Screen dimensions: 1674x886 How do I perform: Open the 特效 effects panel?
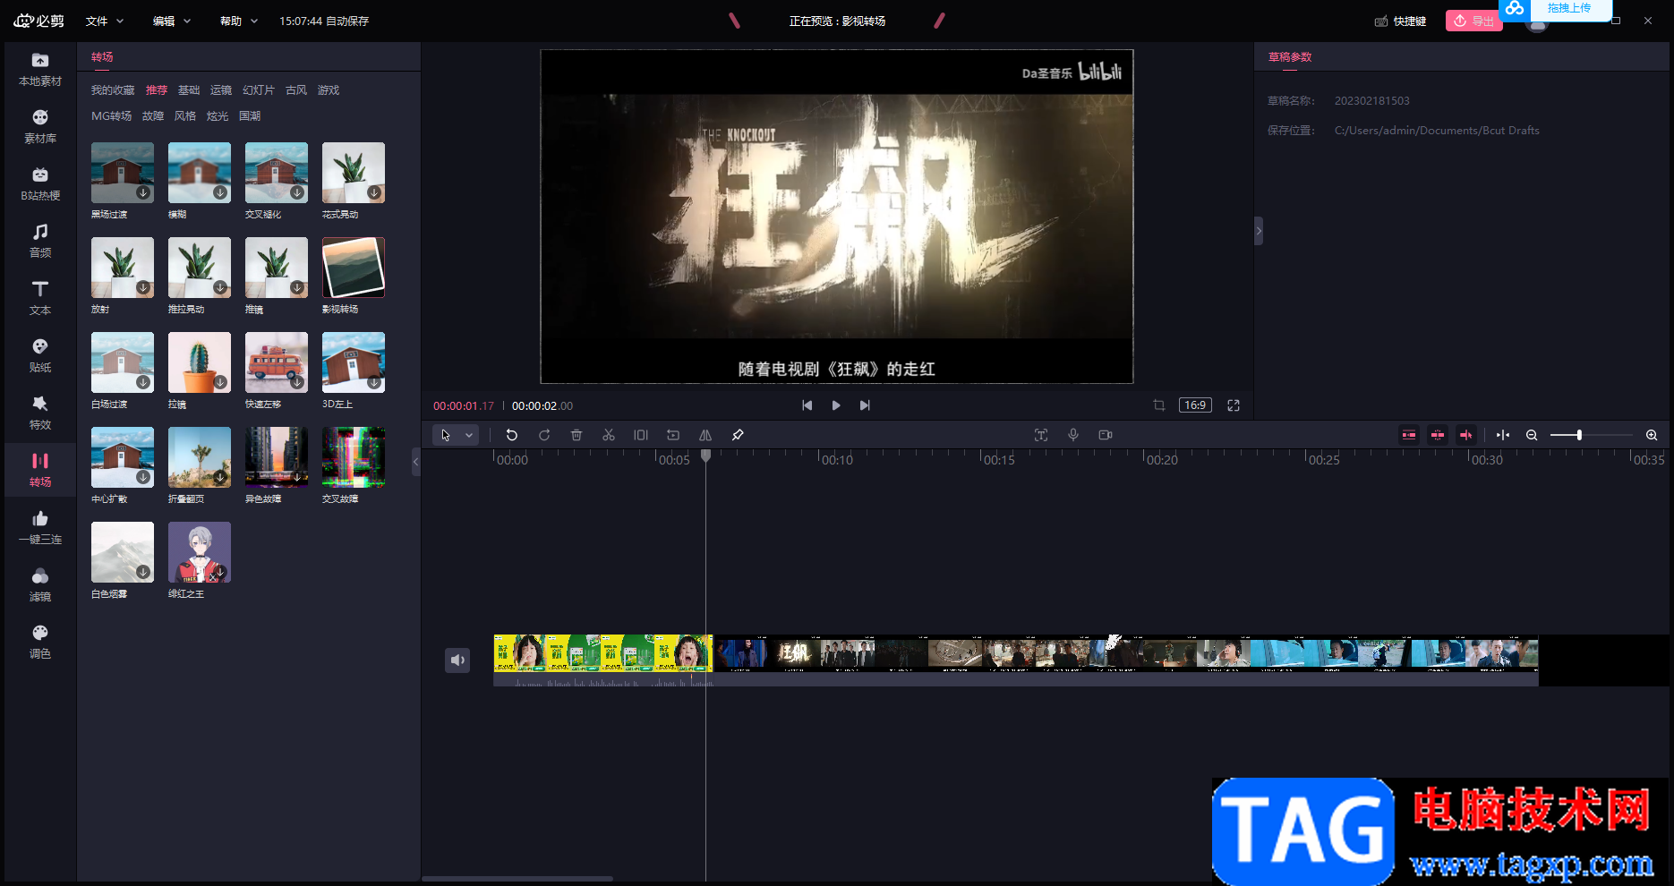(x=40, y=413)
